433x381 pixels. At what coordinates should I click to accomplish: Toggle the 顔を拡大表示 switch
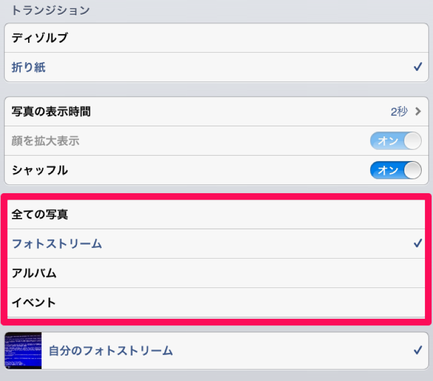pos(396,141)
